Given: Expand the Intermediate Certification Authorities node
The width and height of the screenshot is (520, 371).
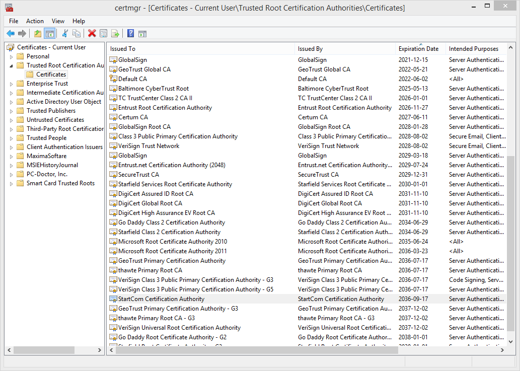Looking at the screenshot, I should coord(11,93).
